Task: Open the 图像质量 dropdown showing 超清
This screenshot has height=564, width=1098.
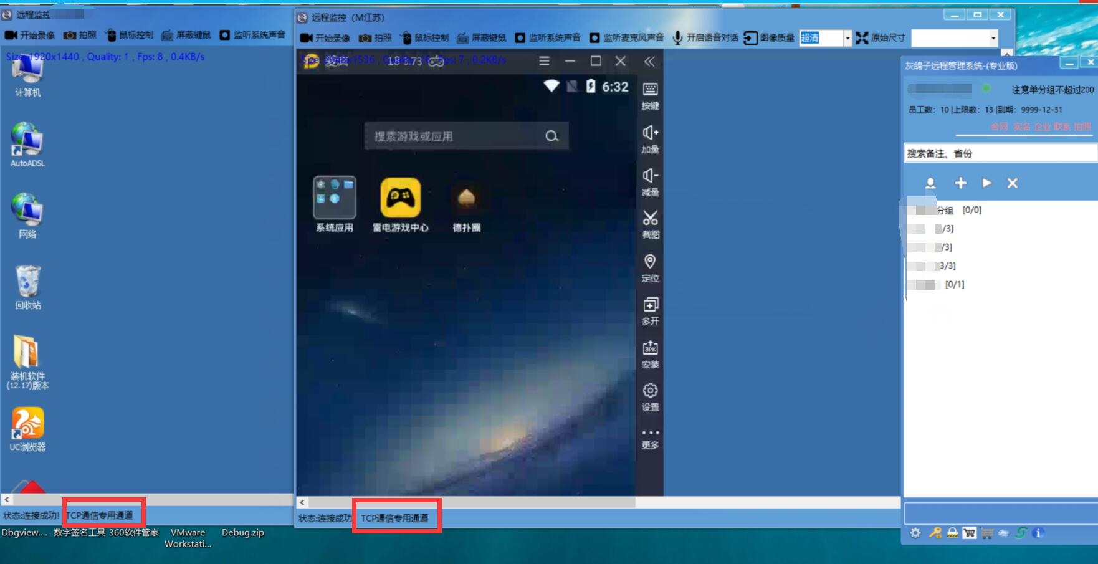Action: 847,38
